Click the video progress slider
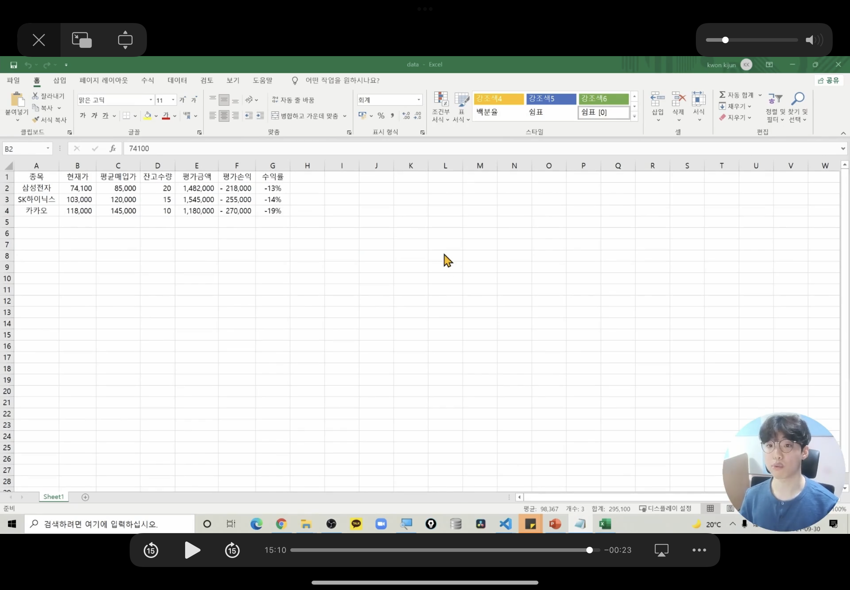Screen dimensions: 850x590 tap(445, 550)
